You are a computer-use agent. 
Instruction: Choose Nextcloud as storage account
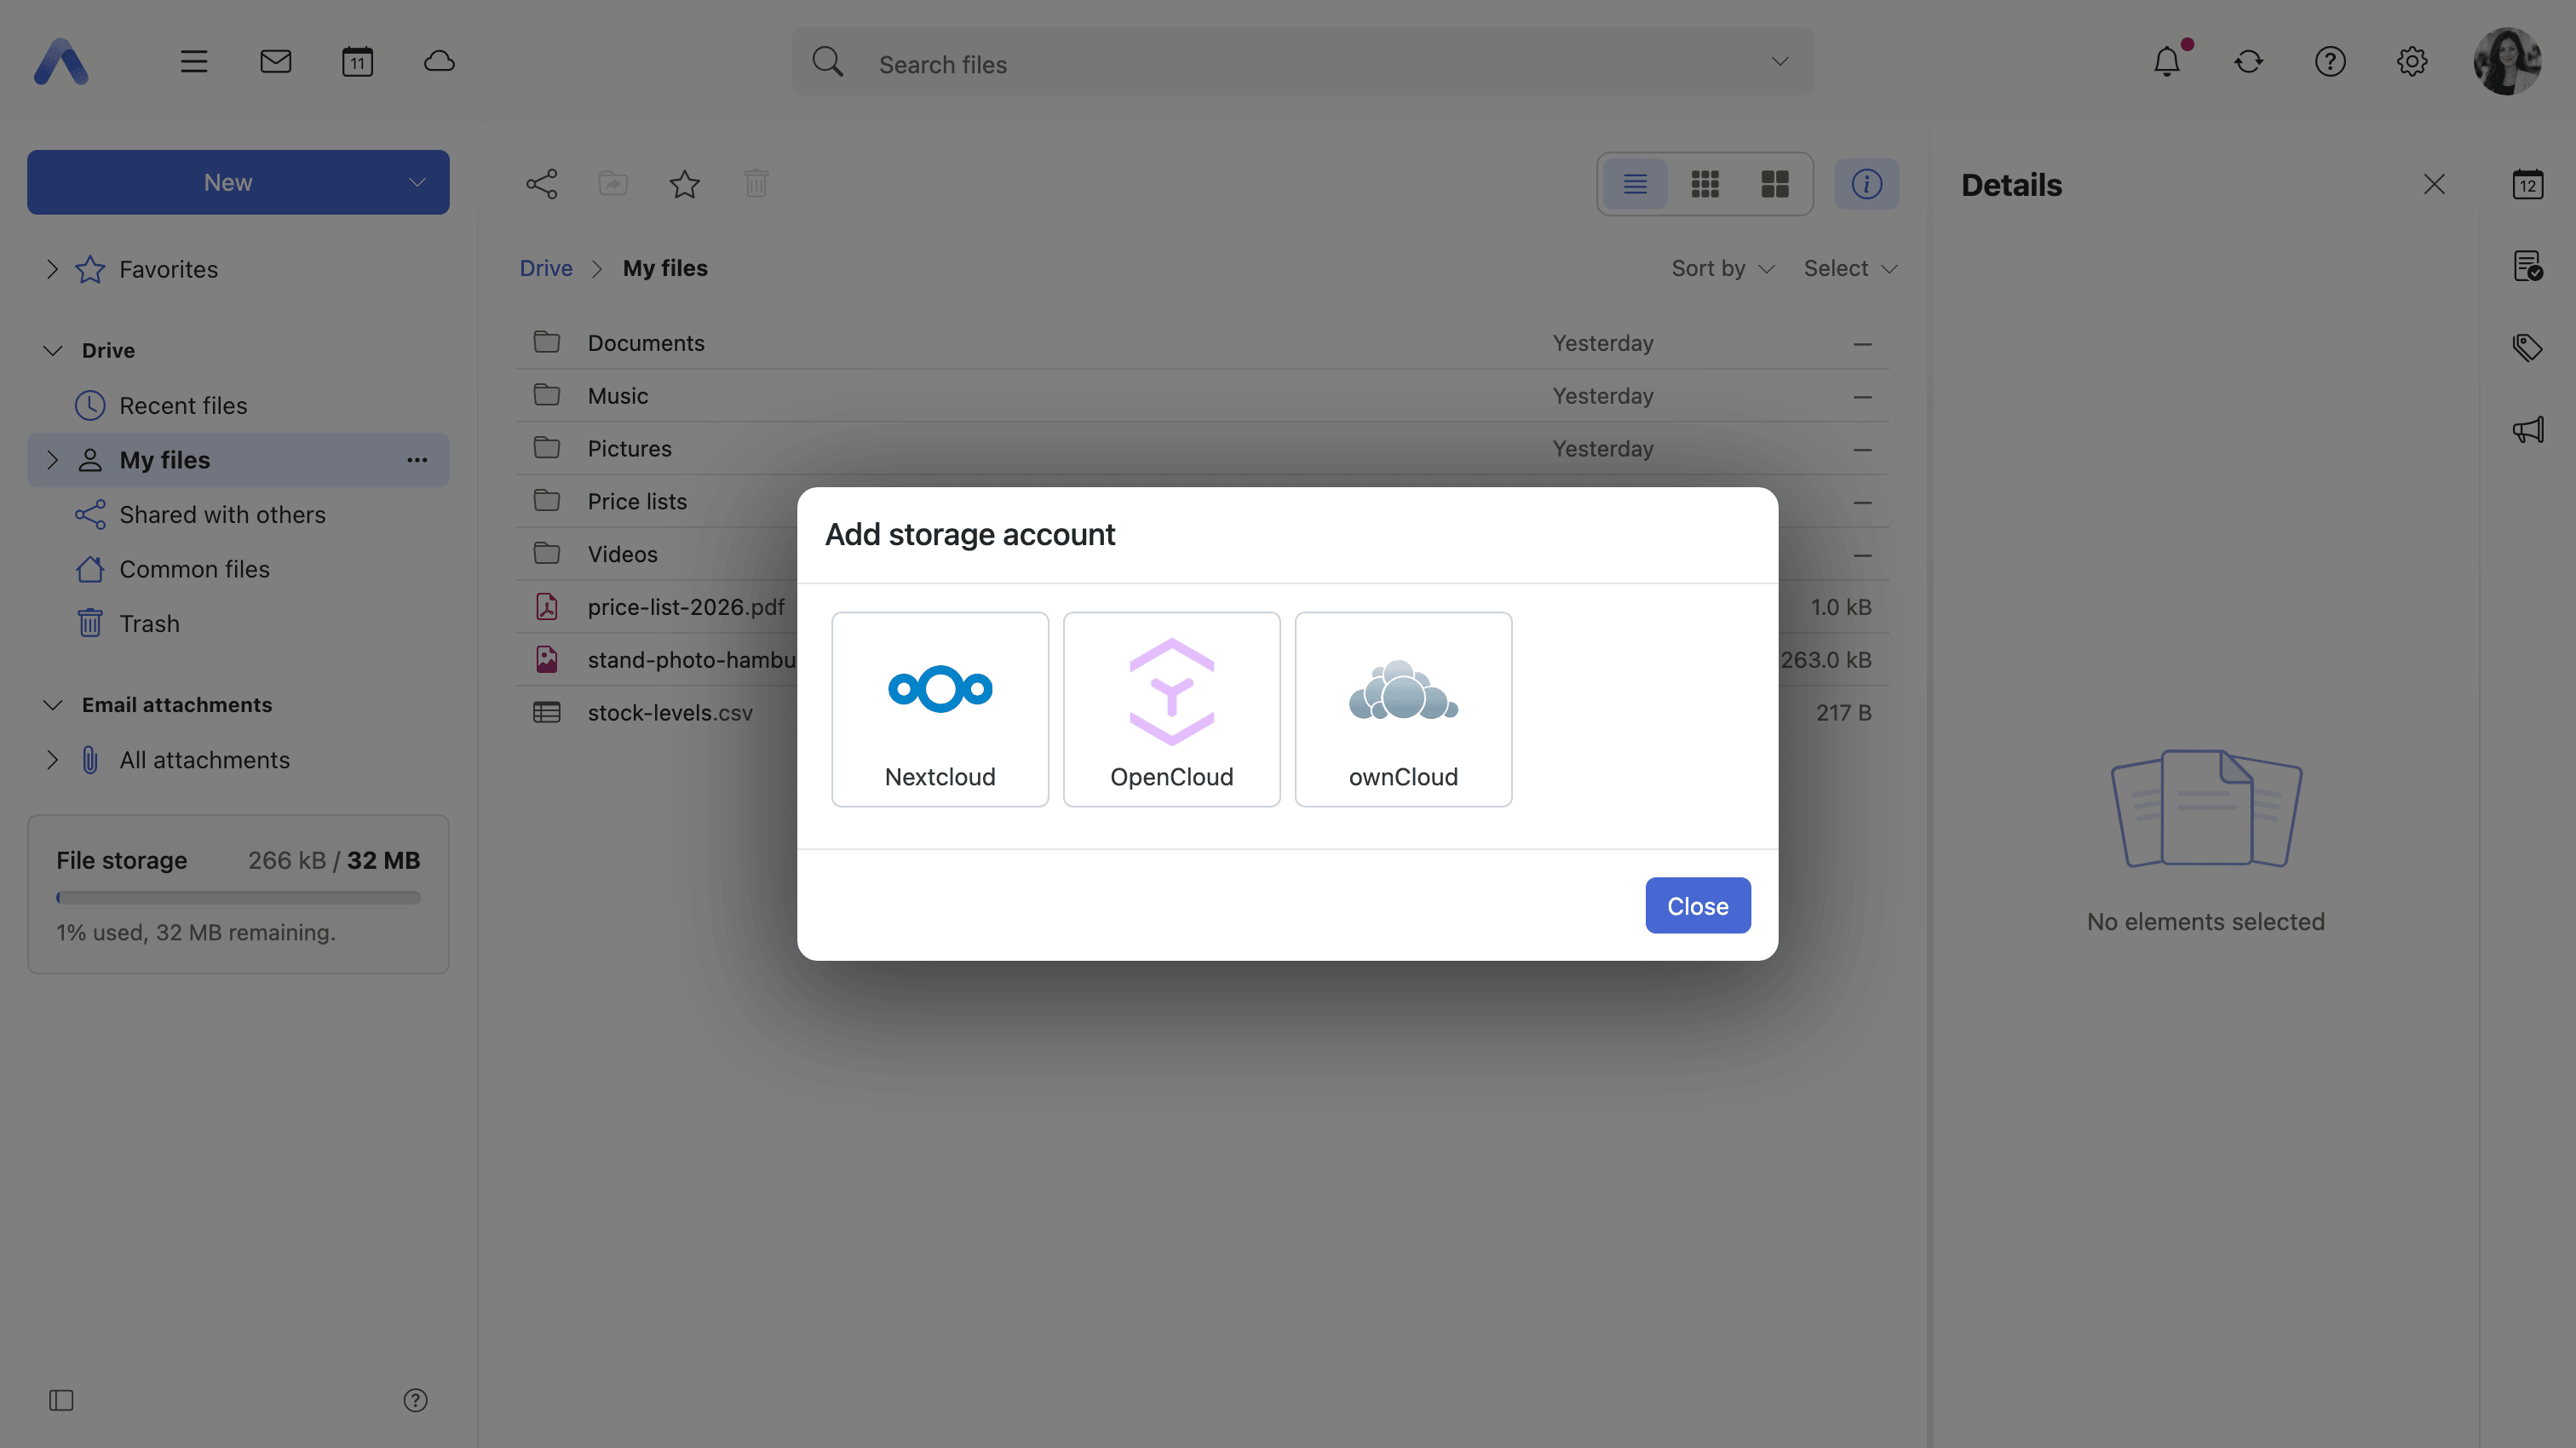[940, 709]
